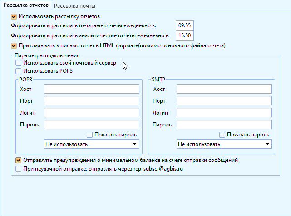Click the 15:50 analytic reports time field
The height and width of the screenshot is (216, 291).
(x=184, y=35)
